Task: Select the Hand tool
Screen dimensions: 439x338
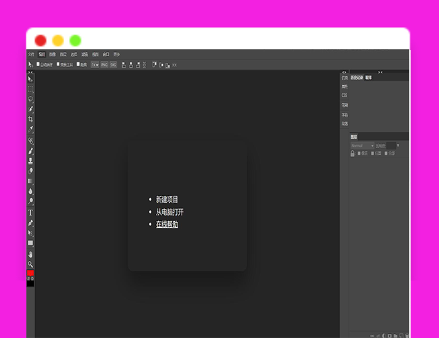Action: (x=30, y=254)
